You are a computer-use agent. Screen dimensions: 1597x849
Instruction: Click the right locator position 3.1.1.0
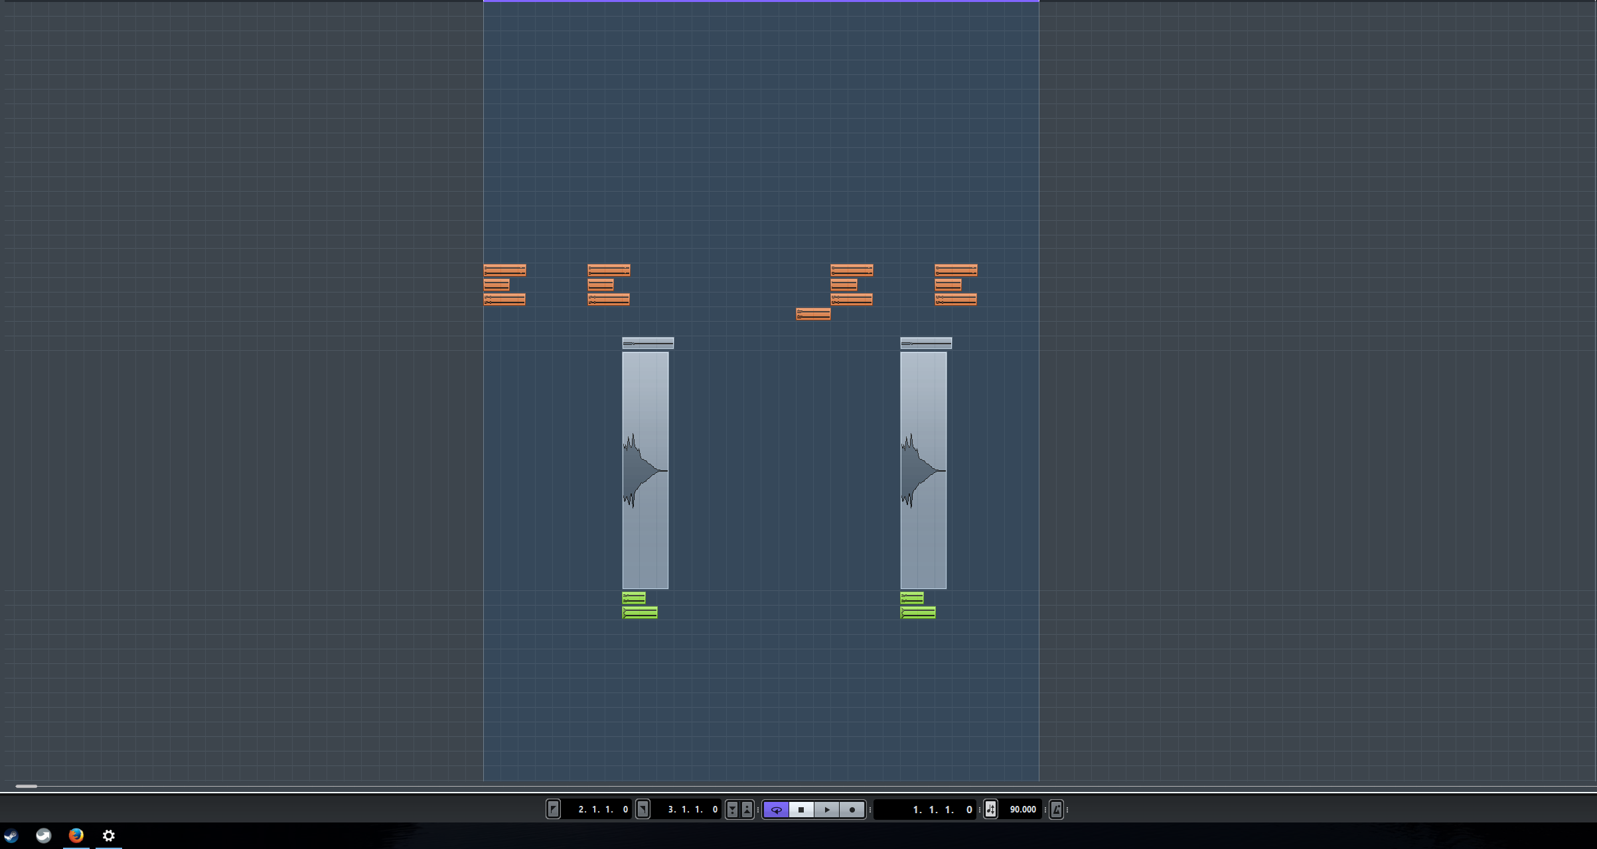(x=692, y=809)
